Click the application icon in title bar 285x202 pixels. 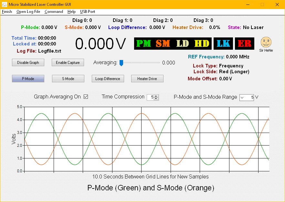(5, 5)
